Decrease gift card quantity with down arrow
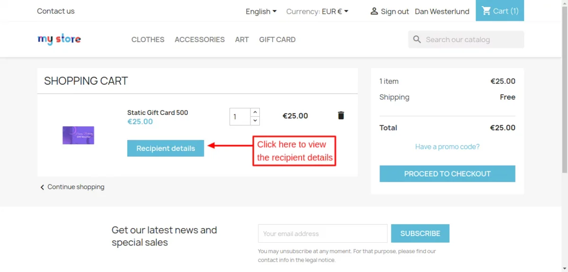Image resolution: width=568 pixels, height=272 pixels. (255, 121)
